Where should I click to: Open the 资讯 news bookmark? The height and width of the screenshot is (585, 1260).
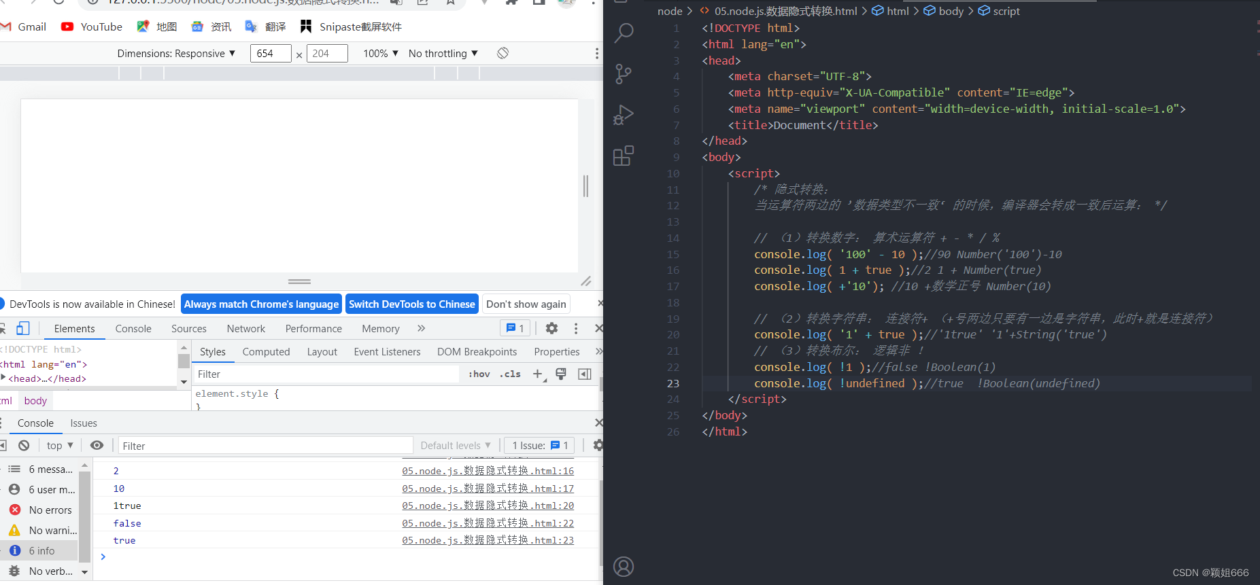tap(211, 26)
